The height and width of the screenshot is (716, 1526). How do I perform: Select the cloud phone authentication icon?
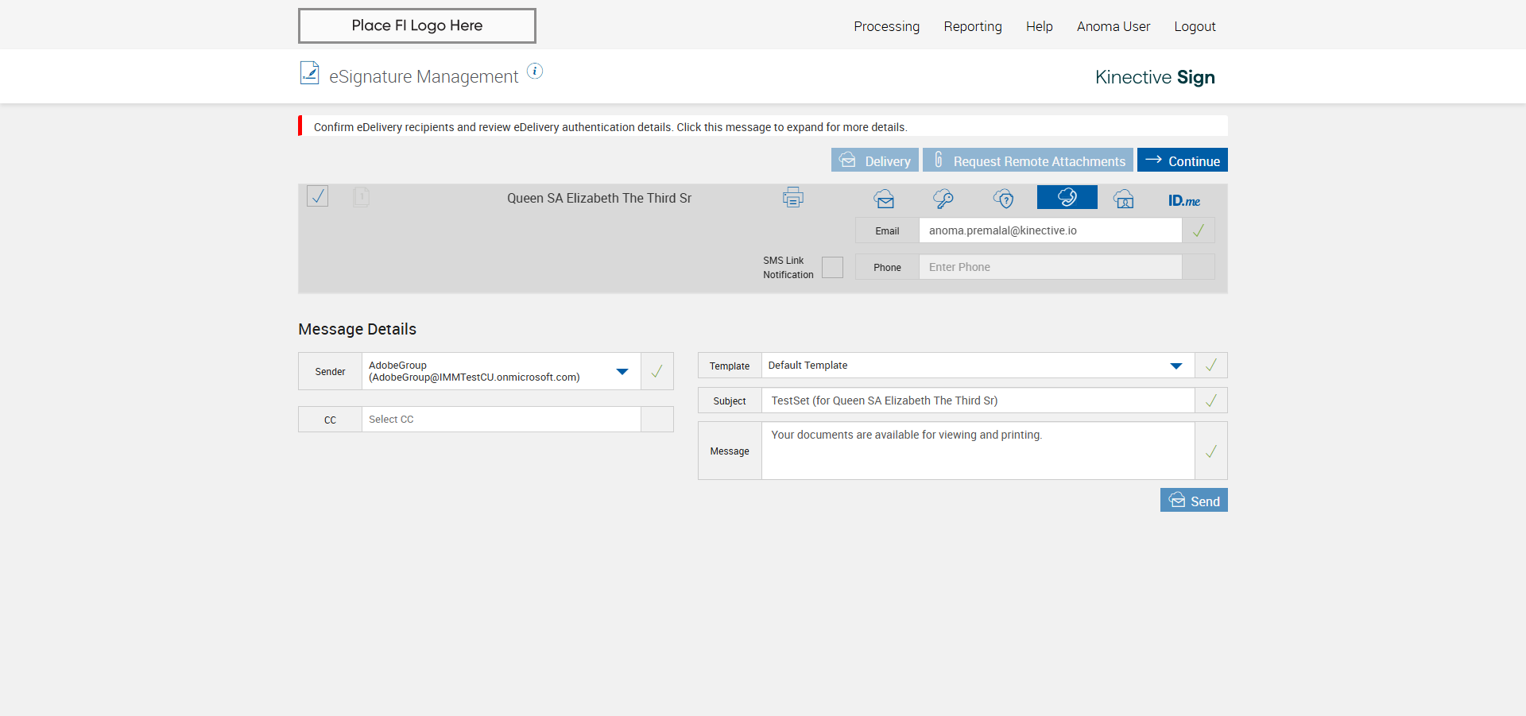pos(1067,197)
